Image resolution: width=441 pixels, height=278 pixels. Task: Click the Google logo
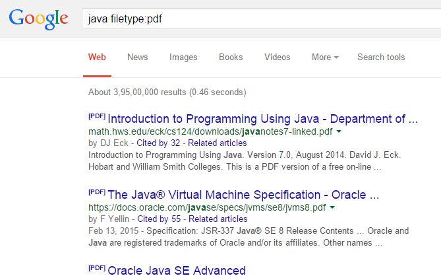(38, 19)
